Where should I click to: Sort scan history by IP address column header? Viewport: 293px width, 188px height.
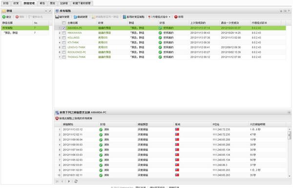tap(230, 124)
